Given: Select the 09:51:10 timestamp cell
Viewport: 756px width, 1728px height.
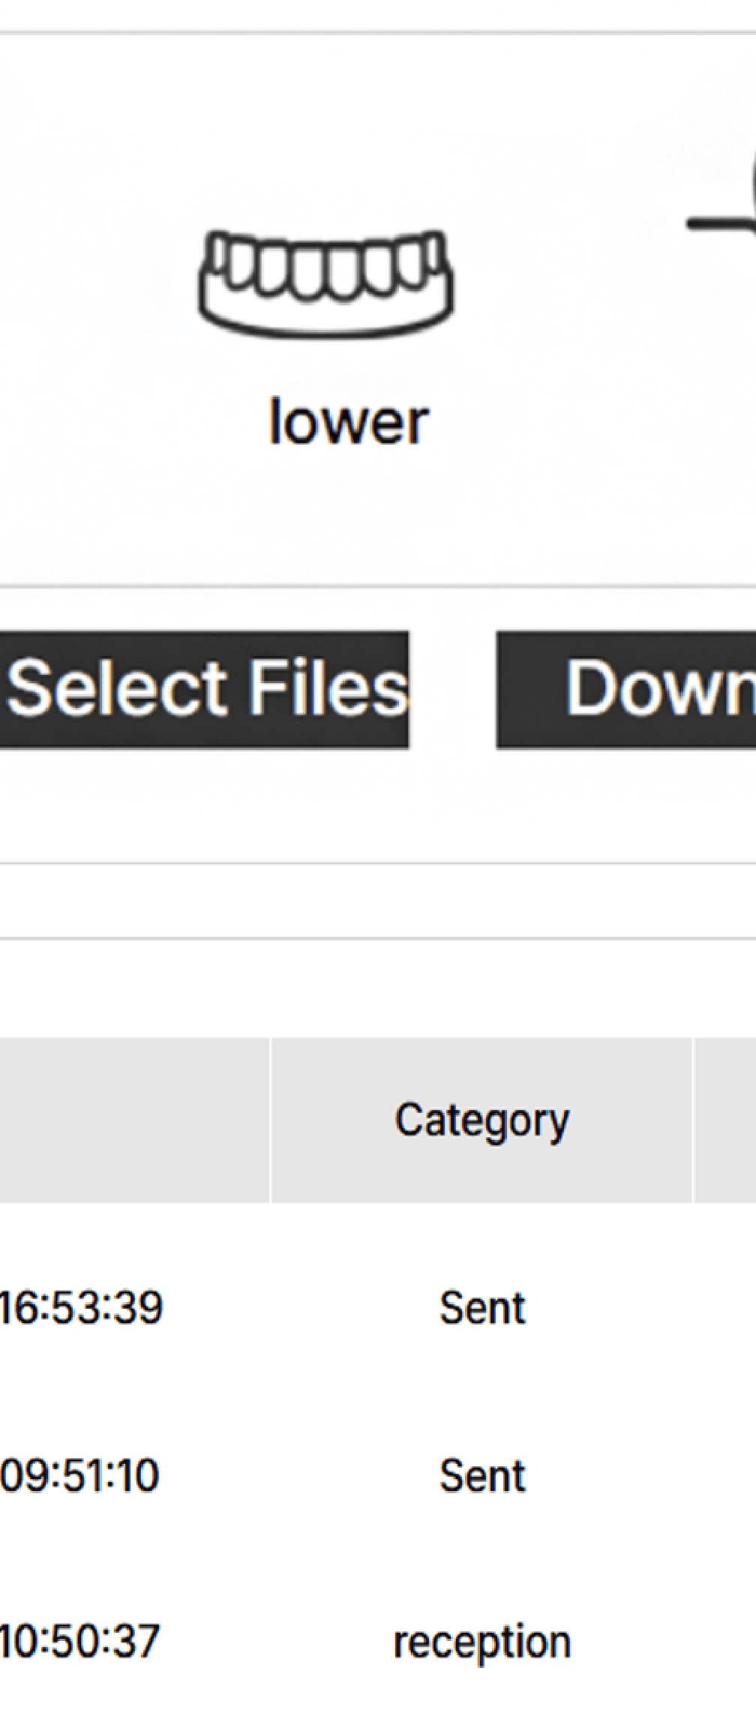Looking at the screenshot, I should [x=79, y=1475].
